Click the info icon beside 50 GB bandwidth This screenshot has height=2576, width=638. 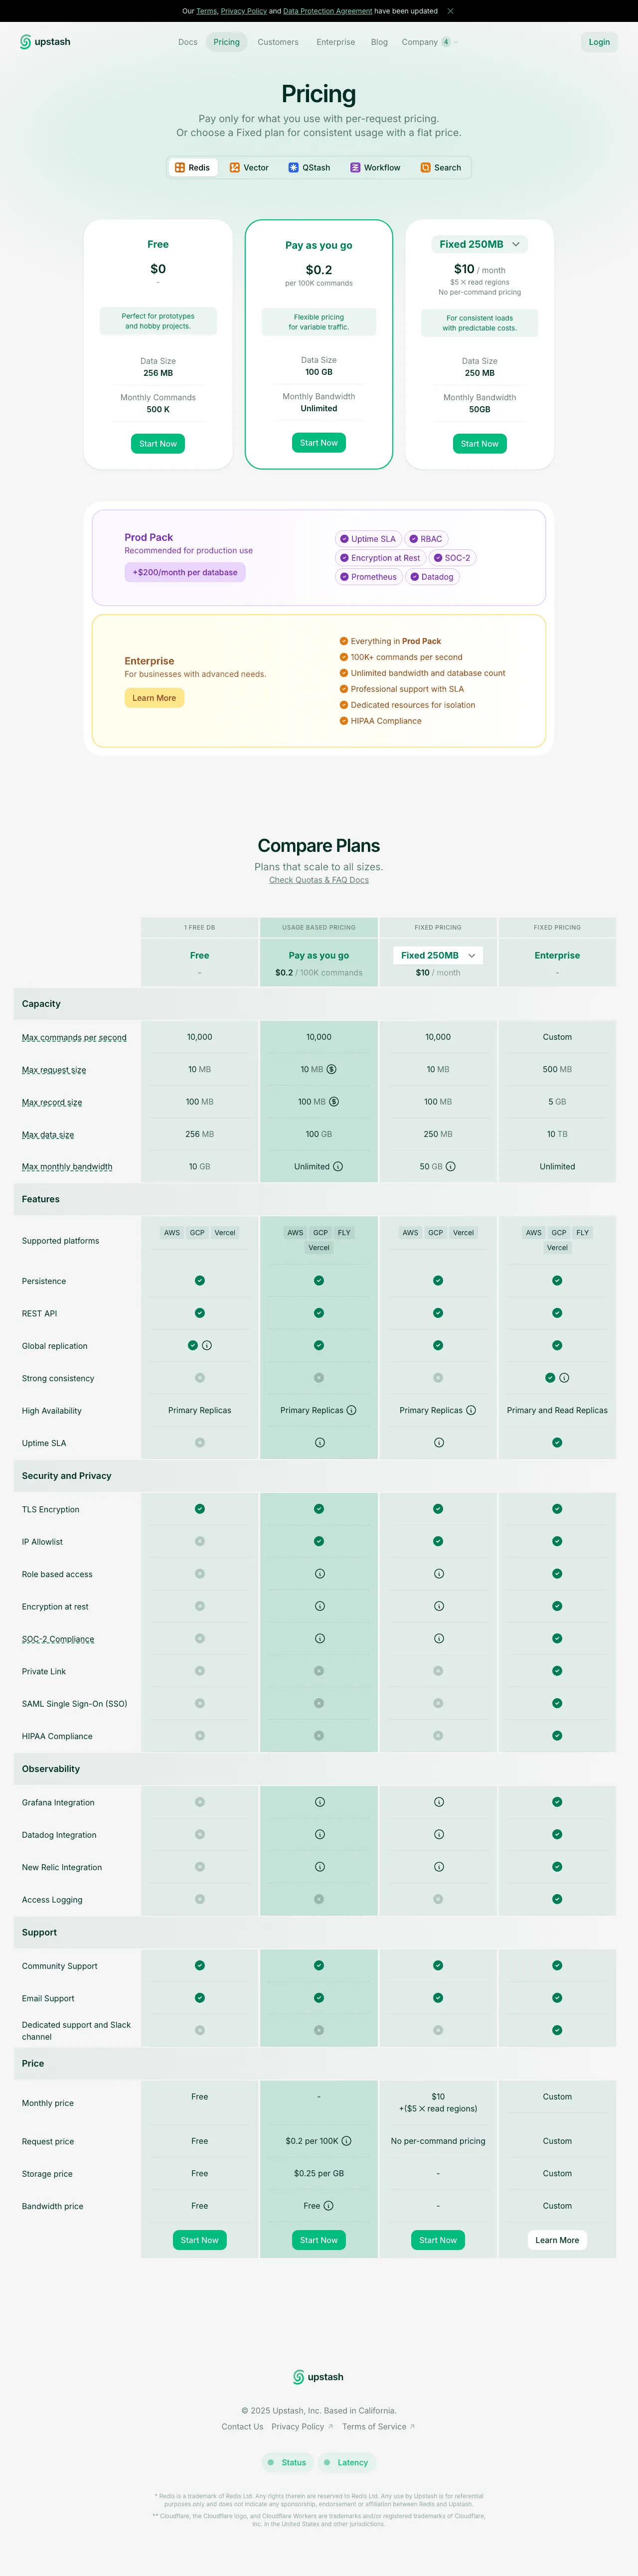pos(451,1167)
